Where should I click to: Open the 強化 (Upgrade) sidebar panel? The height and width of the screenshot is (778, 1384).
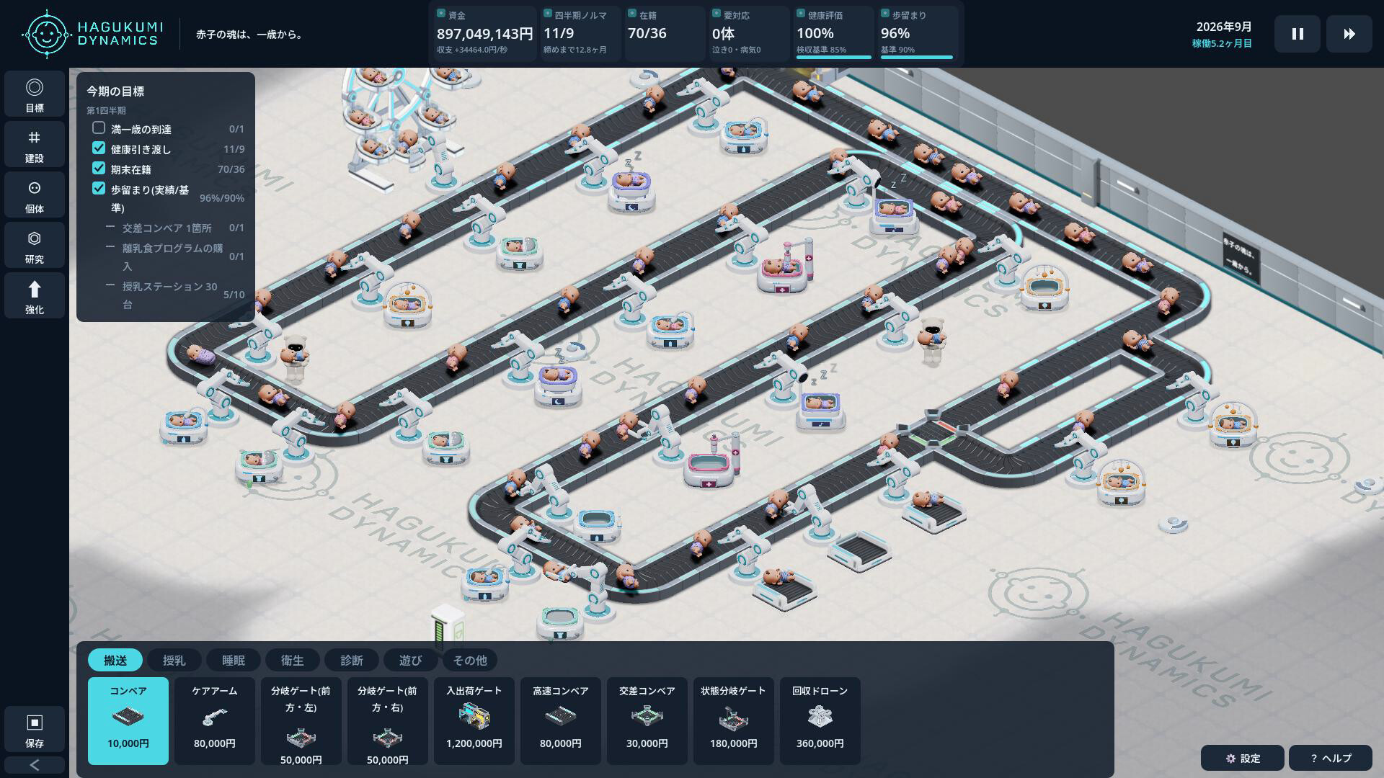35,295
